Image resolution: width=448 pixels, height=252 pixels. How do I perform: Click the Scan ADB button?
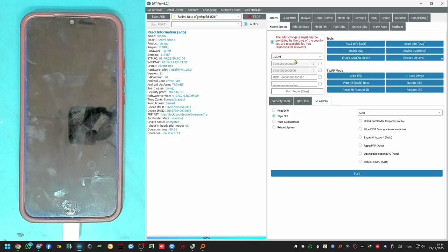click(158, 16)
